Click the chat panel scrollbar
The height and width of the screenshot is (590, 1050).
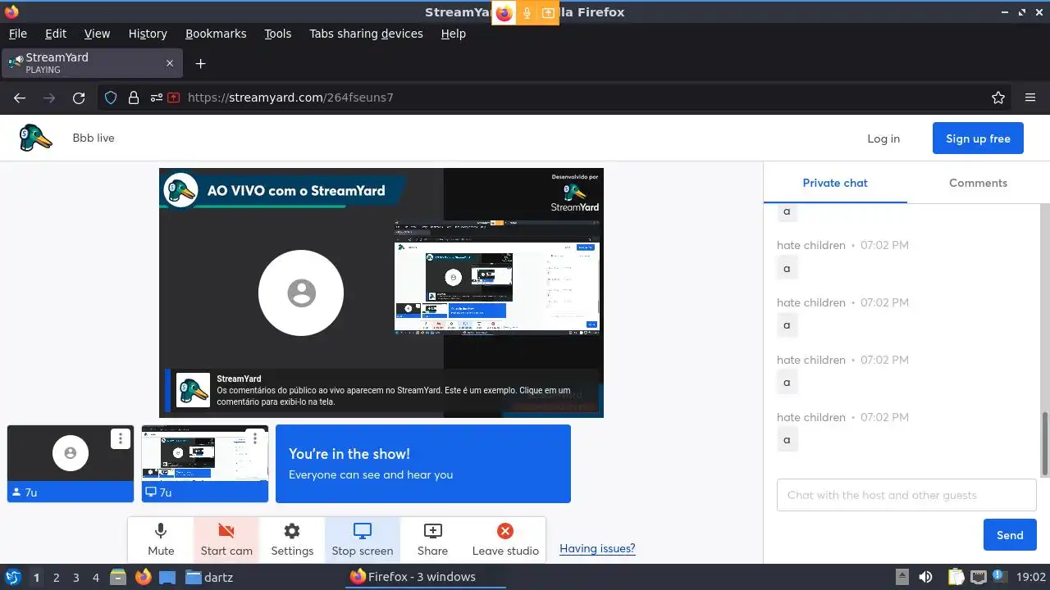pos(1045,443)
